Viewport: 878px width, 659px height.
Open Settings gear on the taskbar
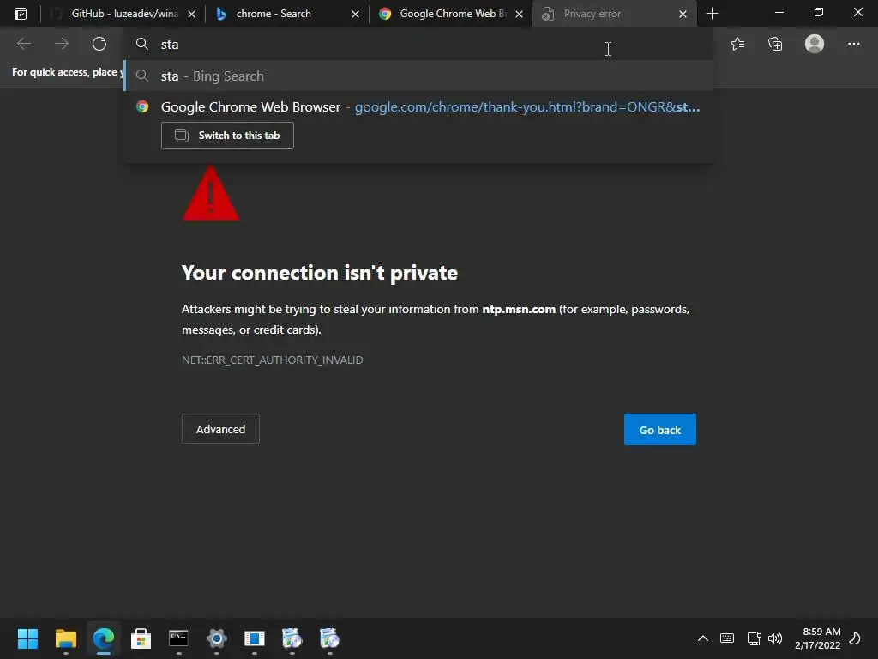click(217, 638)
